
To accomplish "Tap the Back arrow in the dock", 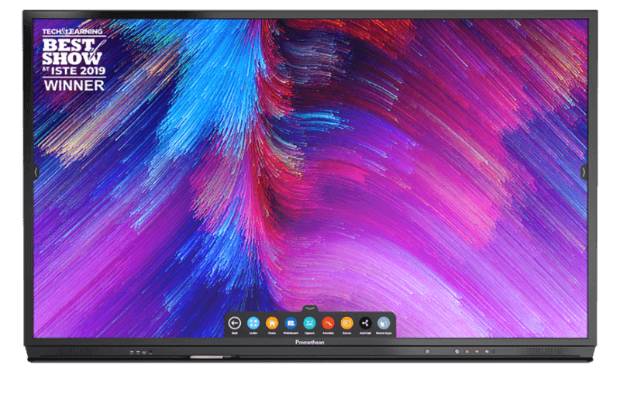I will 234,322.
